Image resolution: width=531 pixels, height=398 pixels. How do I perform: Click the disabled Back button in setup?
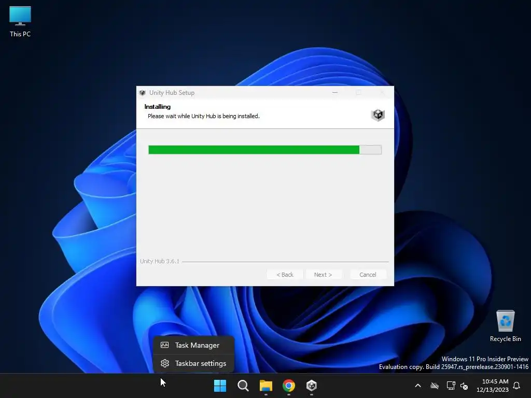(285, 275)
